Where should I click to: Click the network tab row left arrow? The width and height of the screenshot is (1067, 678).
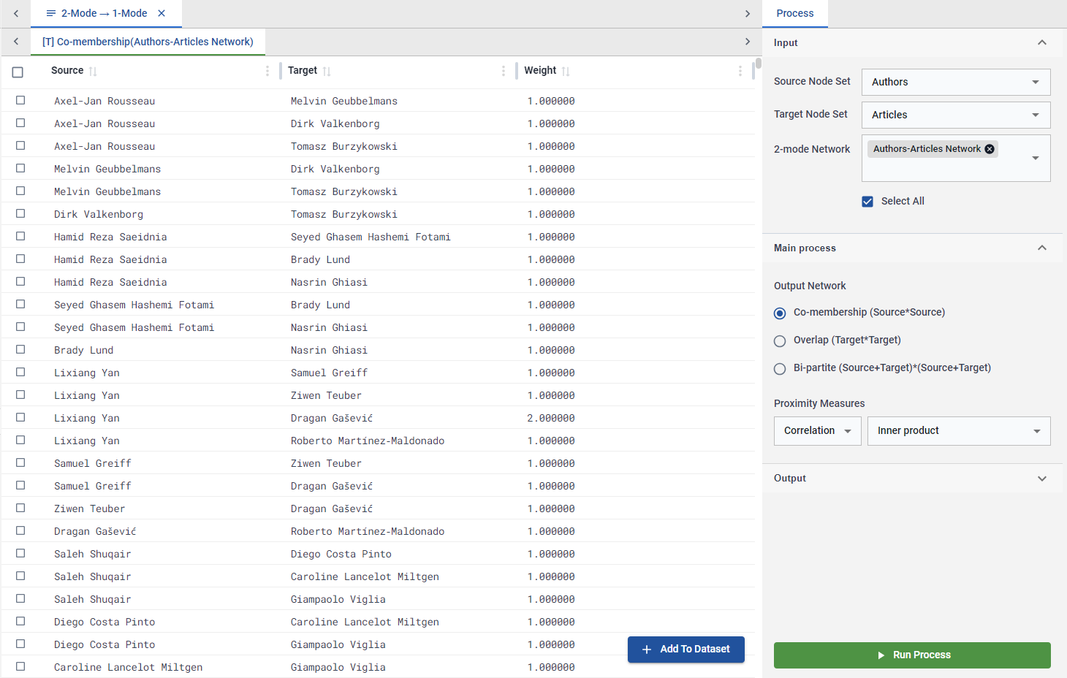pos(16,42)
